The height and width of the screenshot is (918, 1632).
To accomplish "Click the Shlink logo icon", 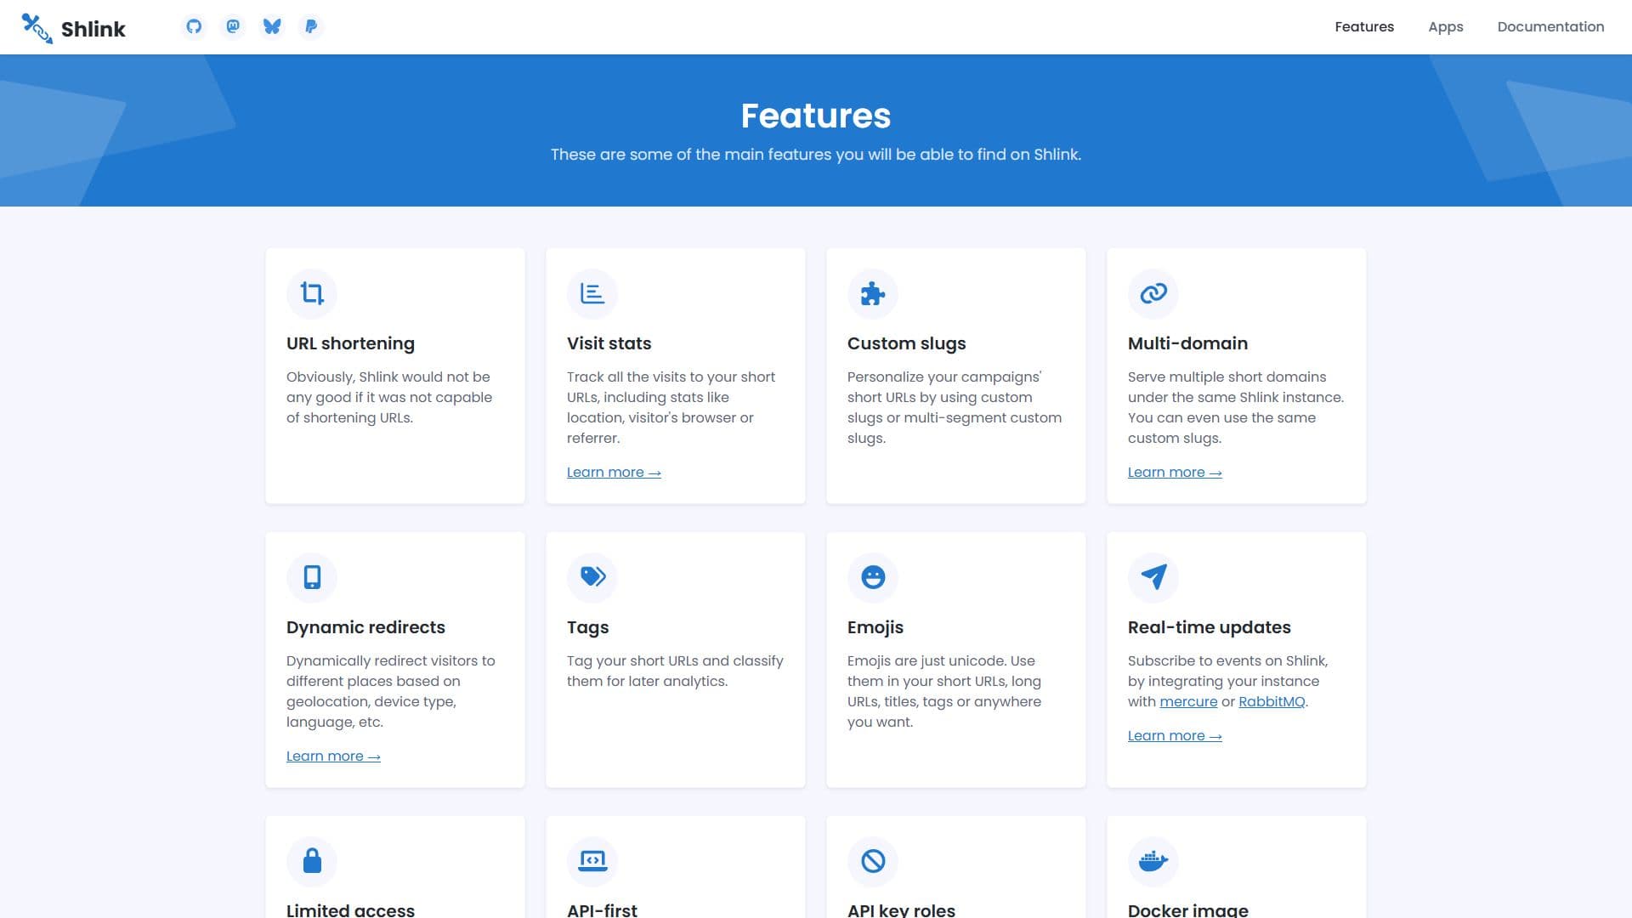I will tap(37, 28).
